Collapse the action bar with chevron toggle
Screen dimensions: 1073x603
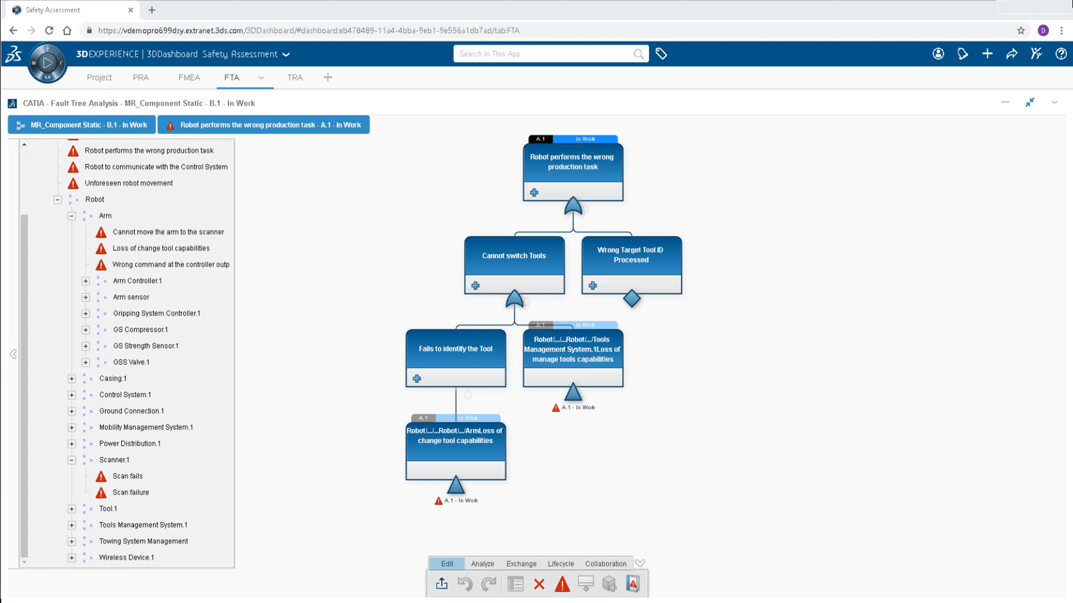[x=640, y=563]
